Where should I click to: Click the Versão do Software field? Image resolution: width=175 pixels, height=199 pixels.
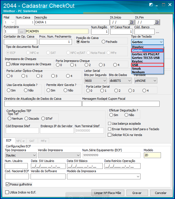point(48,176)
